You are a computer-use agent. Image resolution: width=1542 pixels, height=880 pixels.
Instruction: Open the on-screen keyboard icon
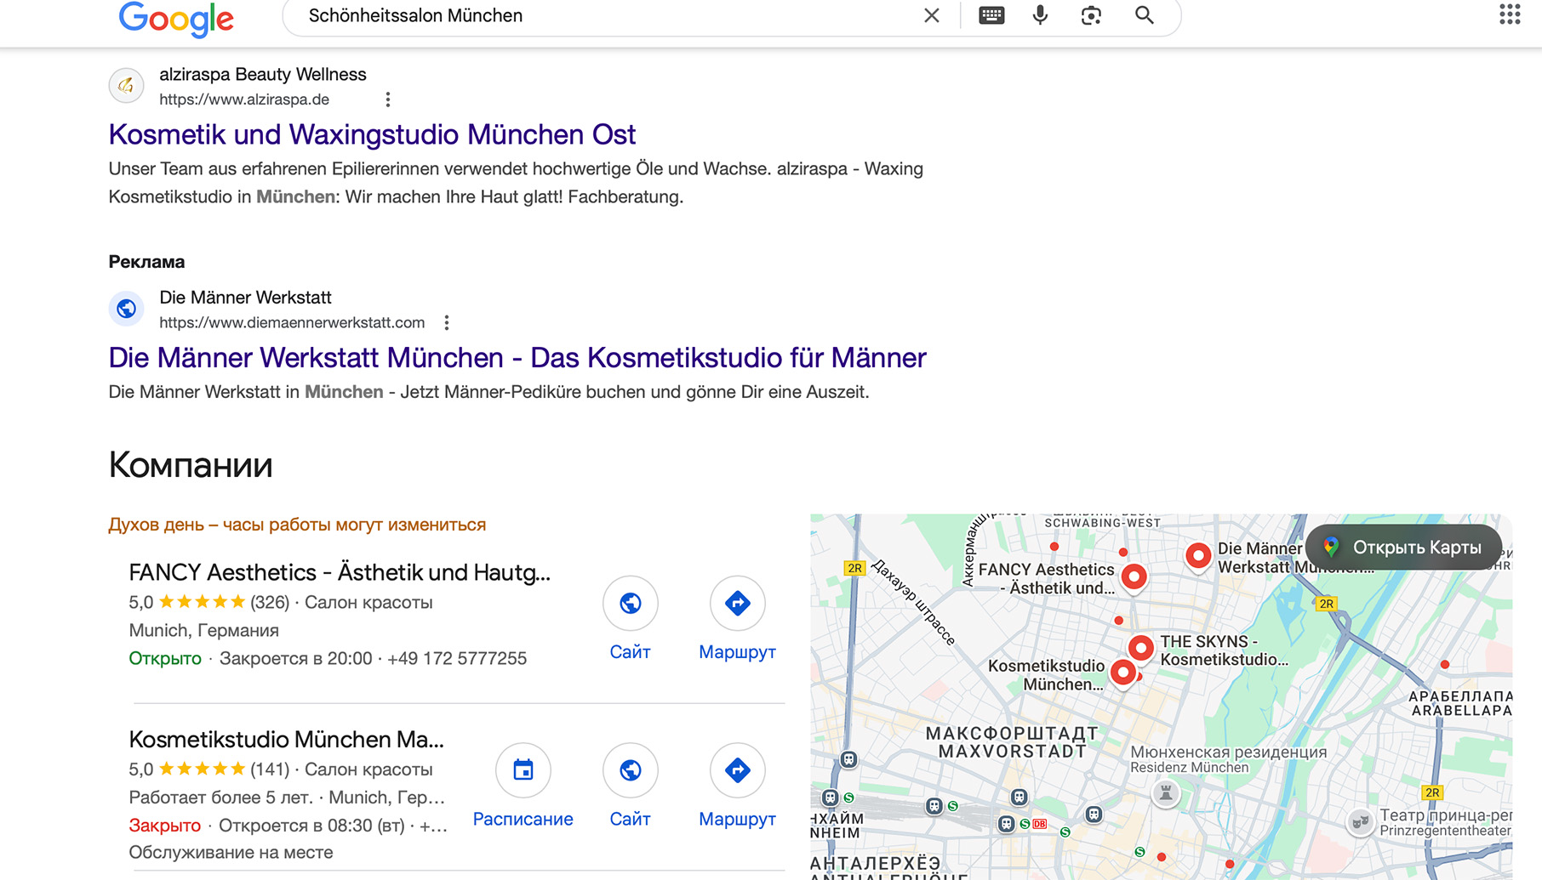[991, 15]
